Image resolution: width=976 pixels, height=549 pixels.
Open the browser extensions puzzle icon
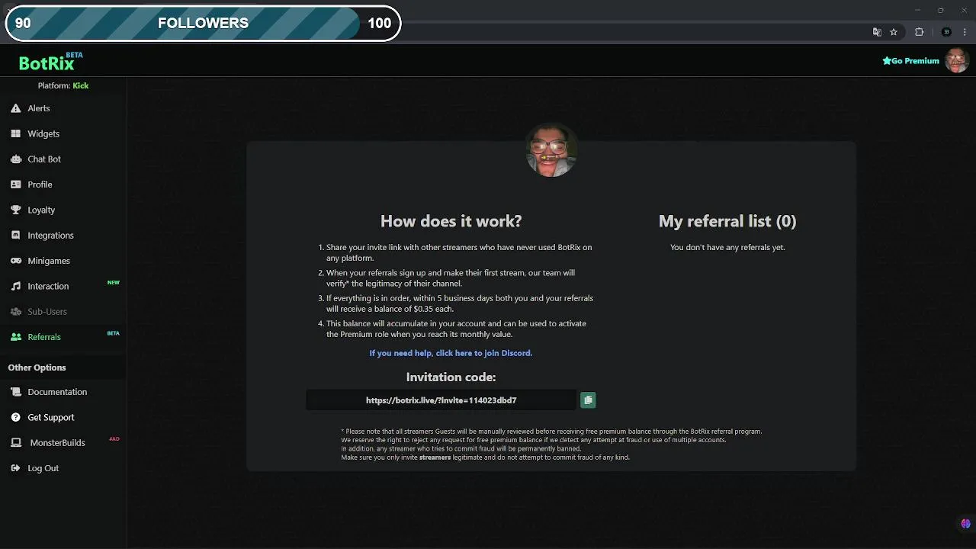919,32
